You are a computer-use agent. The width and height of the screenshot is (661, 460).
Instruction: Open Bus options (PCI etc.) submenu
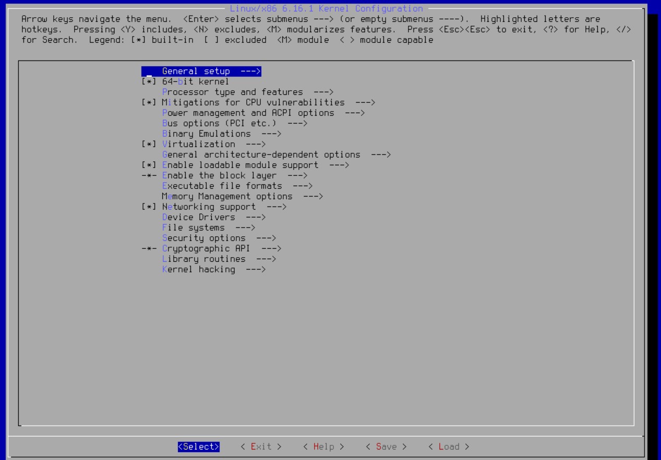click(235, 123)
